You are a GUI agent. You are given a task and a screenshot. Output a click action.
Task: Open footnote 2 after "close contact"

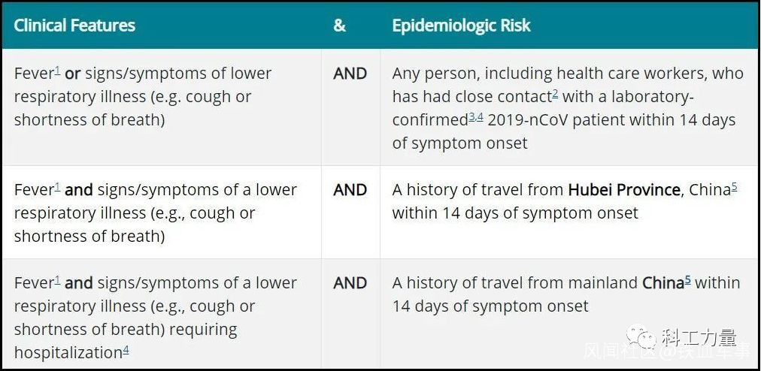pos(555,95)
